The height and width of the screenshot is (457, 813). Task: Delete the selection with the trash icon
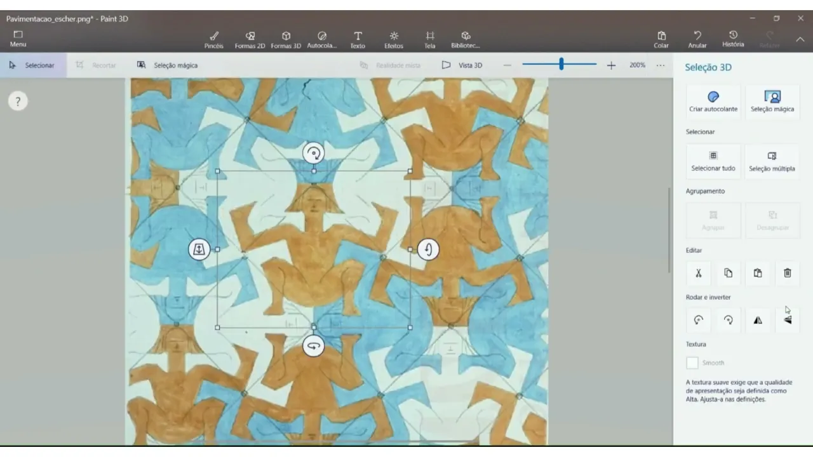tap(788, 273)
